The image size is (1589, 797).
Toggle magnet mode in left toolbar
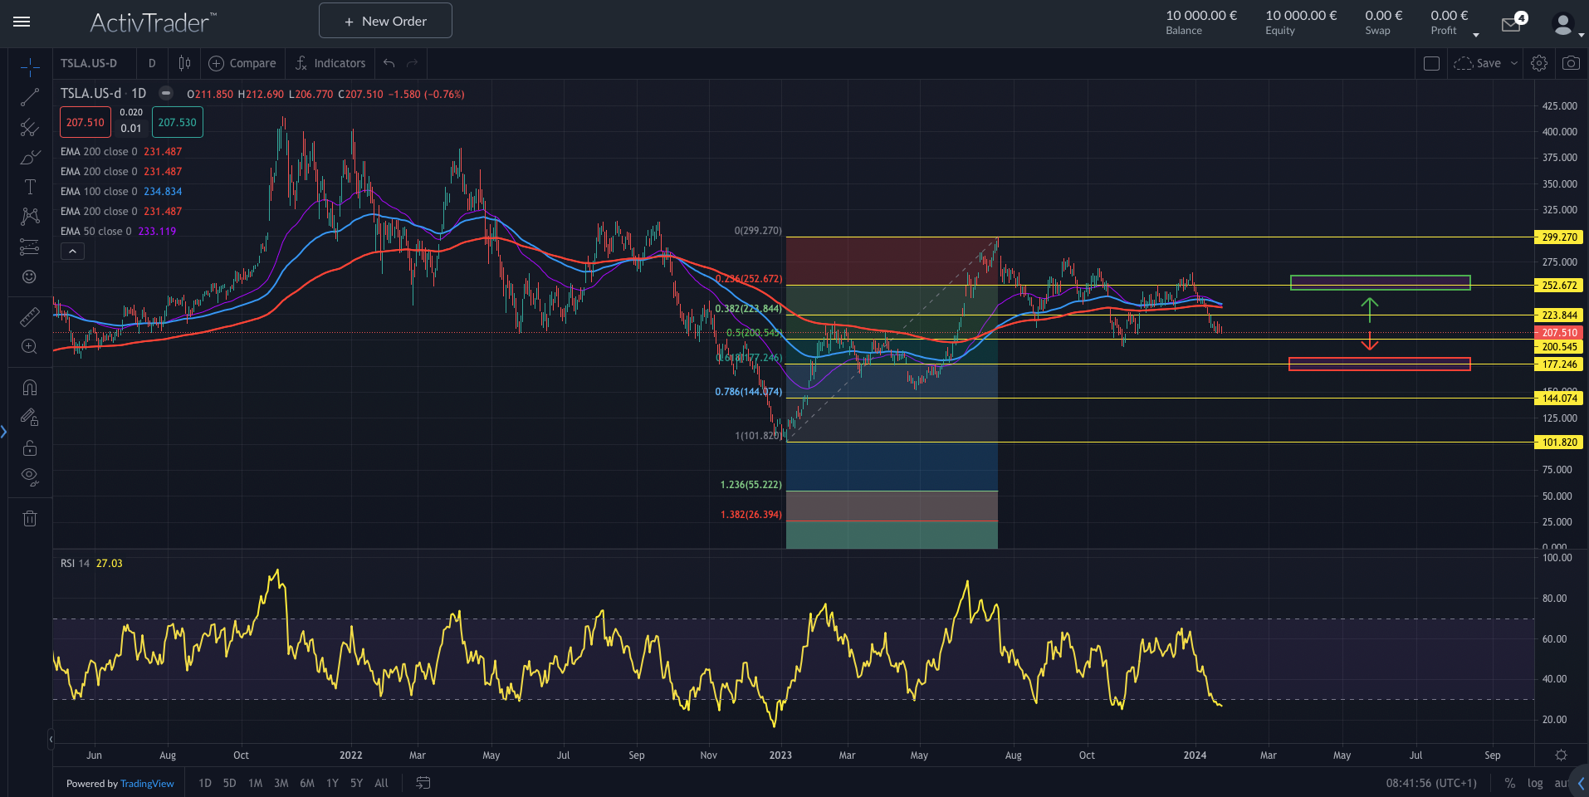tap(30, 388)
